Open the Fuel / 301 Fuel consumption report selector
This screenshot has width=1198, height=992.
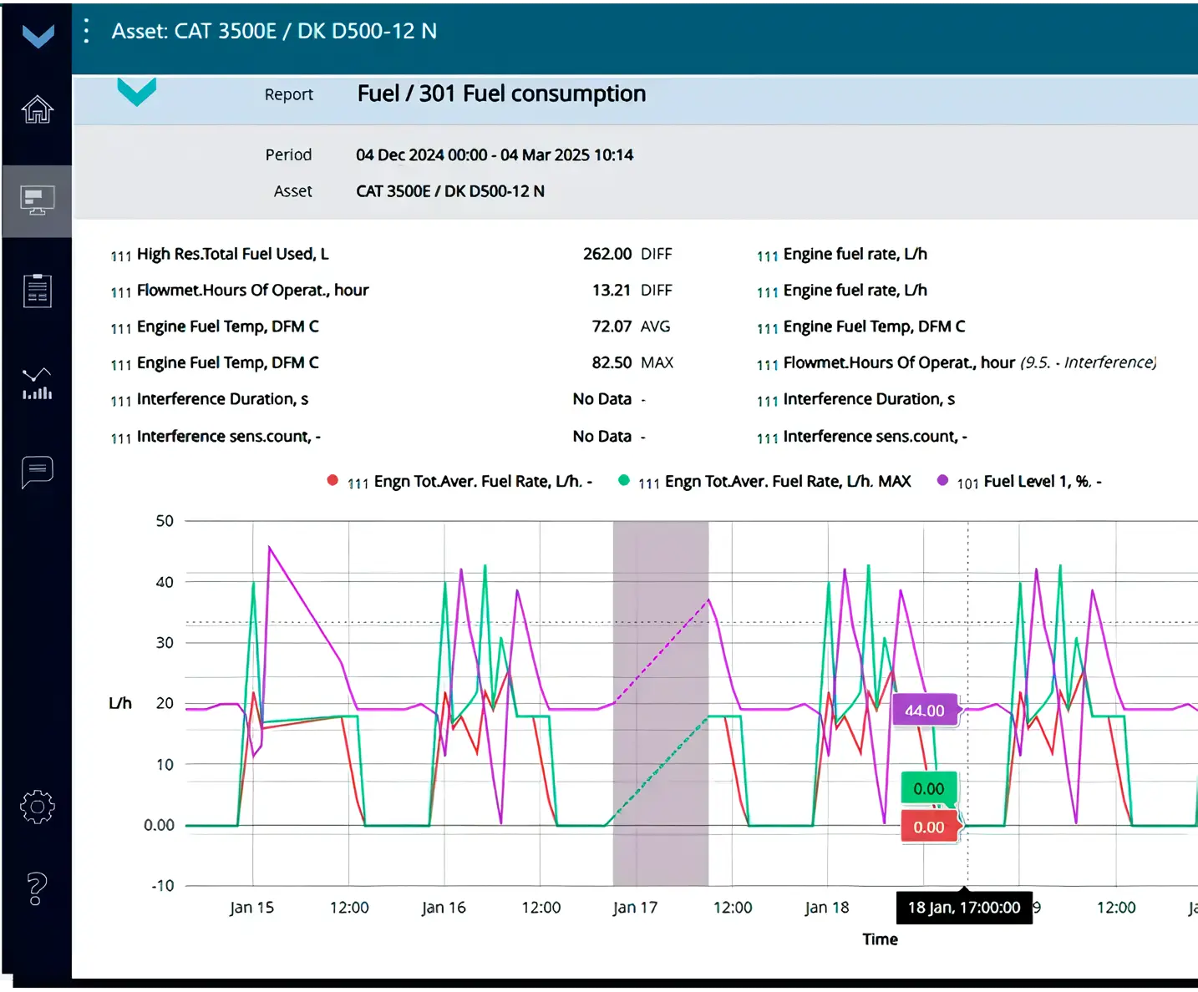(x=501, y=94)
